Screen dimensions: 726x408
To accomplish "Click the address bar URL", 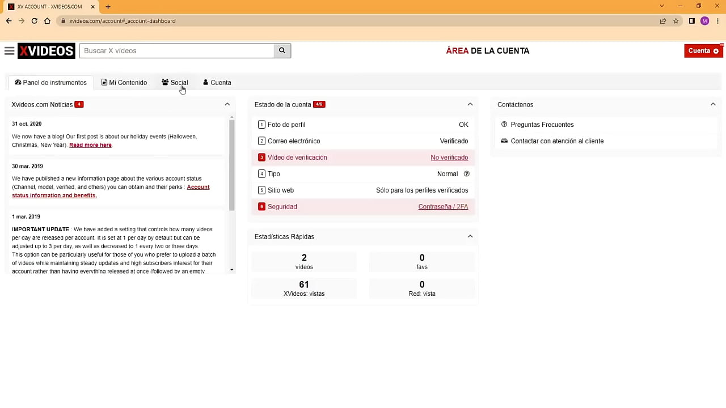I will tap(123, 21).
